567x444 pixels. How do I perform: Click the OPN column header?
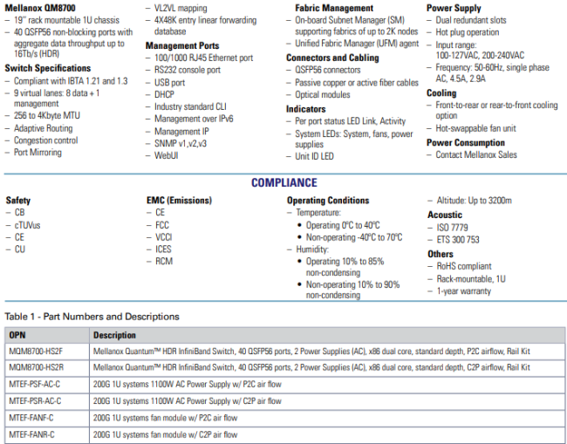[x=17, y=335]
